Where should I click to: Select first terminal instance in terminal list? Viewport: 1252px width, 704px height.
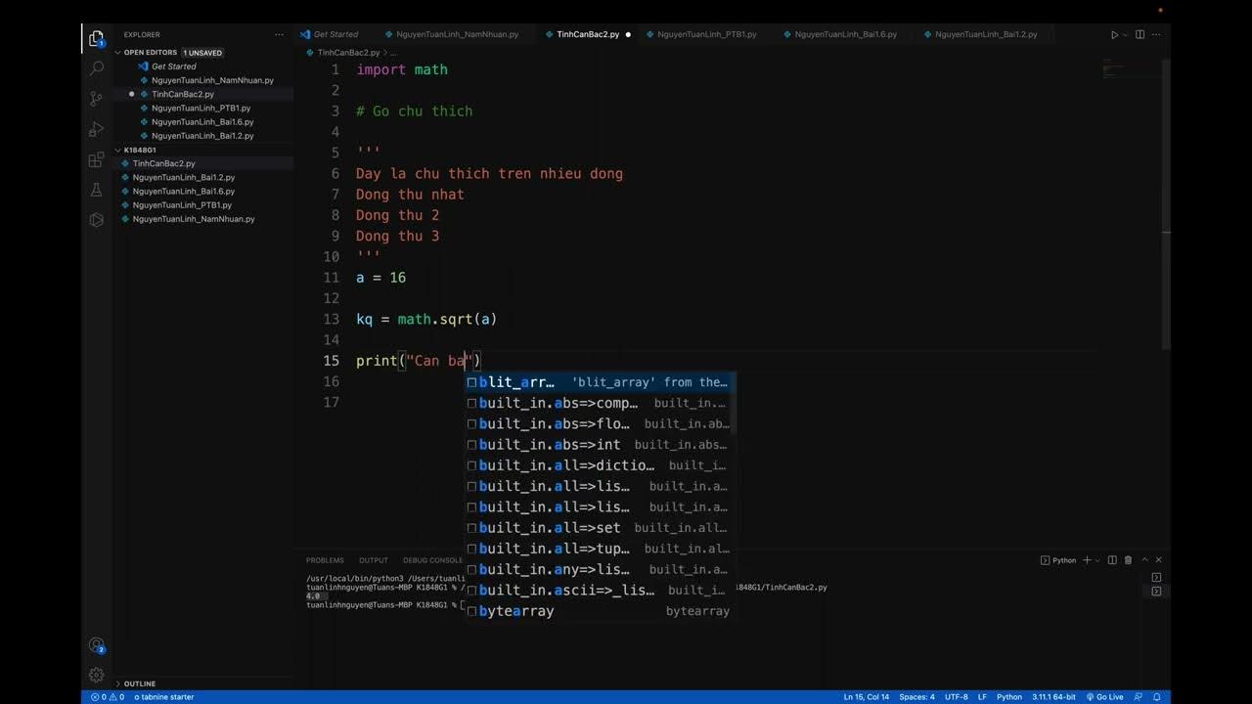pyautogui.click(x=1156, y=578)
